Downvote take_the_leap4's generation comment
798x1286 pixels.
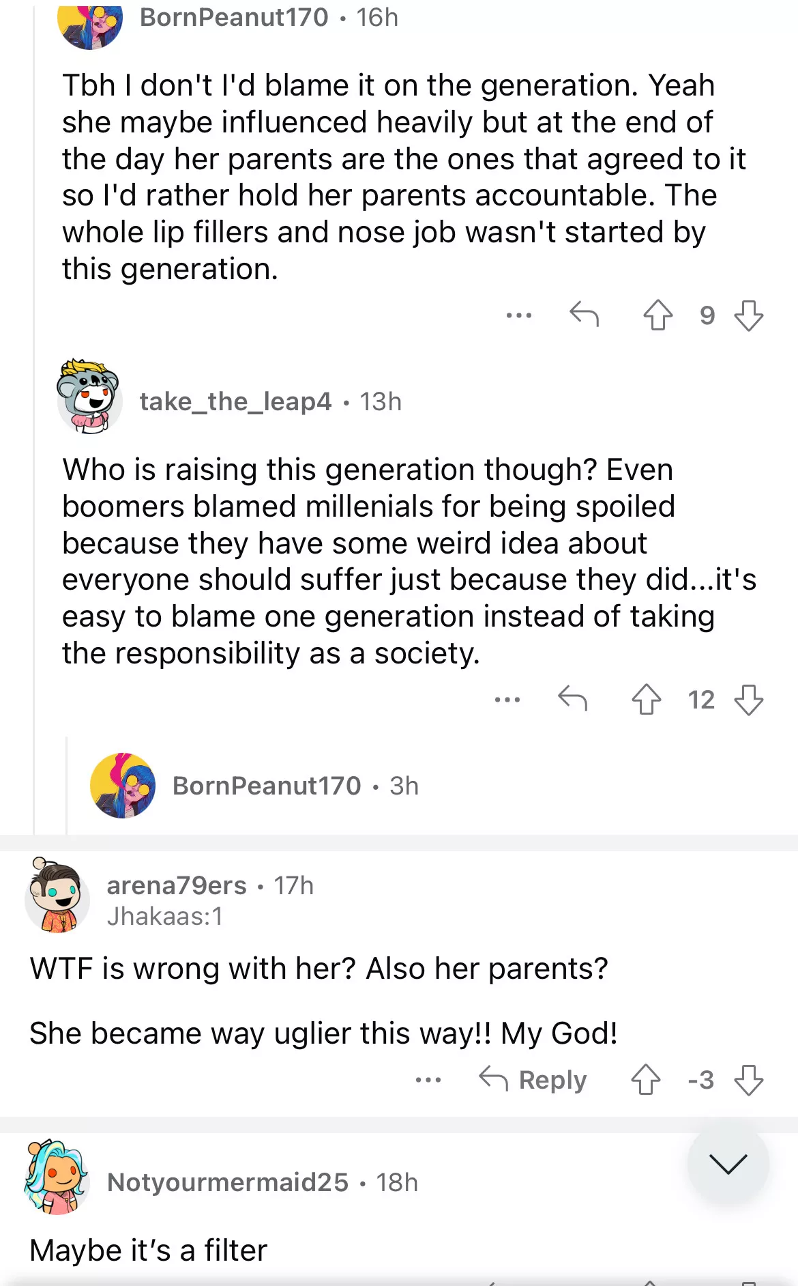[748, 700]
